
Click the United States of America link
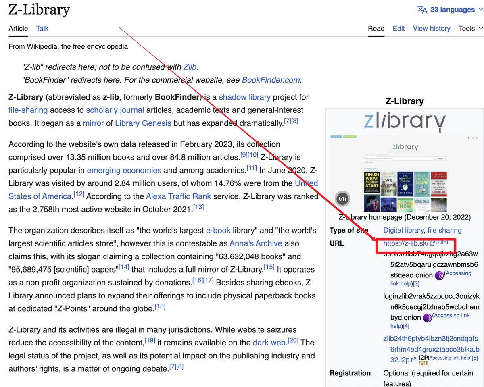(163, 190)
